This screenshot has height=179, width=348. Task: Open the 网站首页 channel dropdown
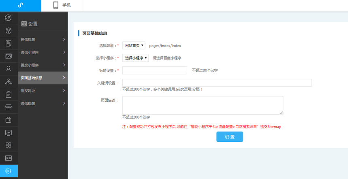click(134, 45)
